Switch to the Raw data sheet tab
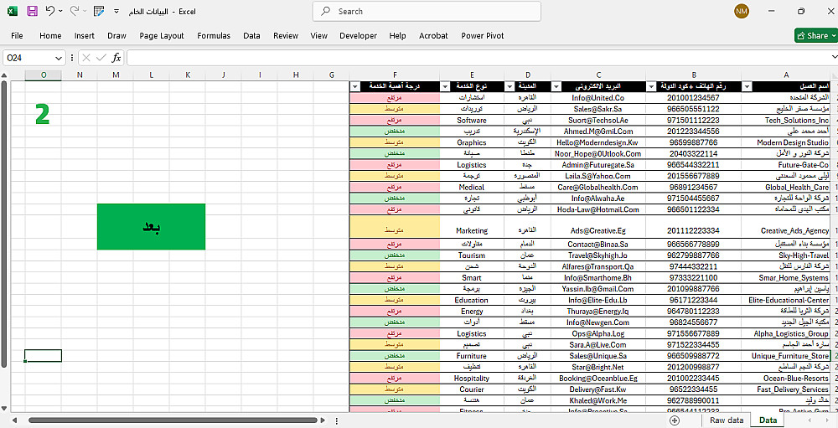The height and width of the screenshot is (428, 838). click(x=727, y=420)
